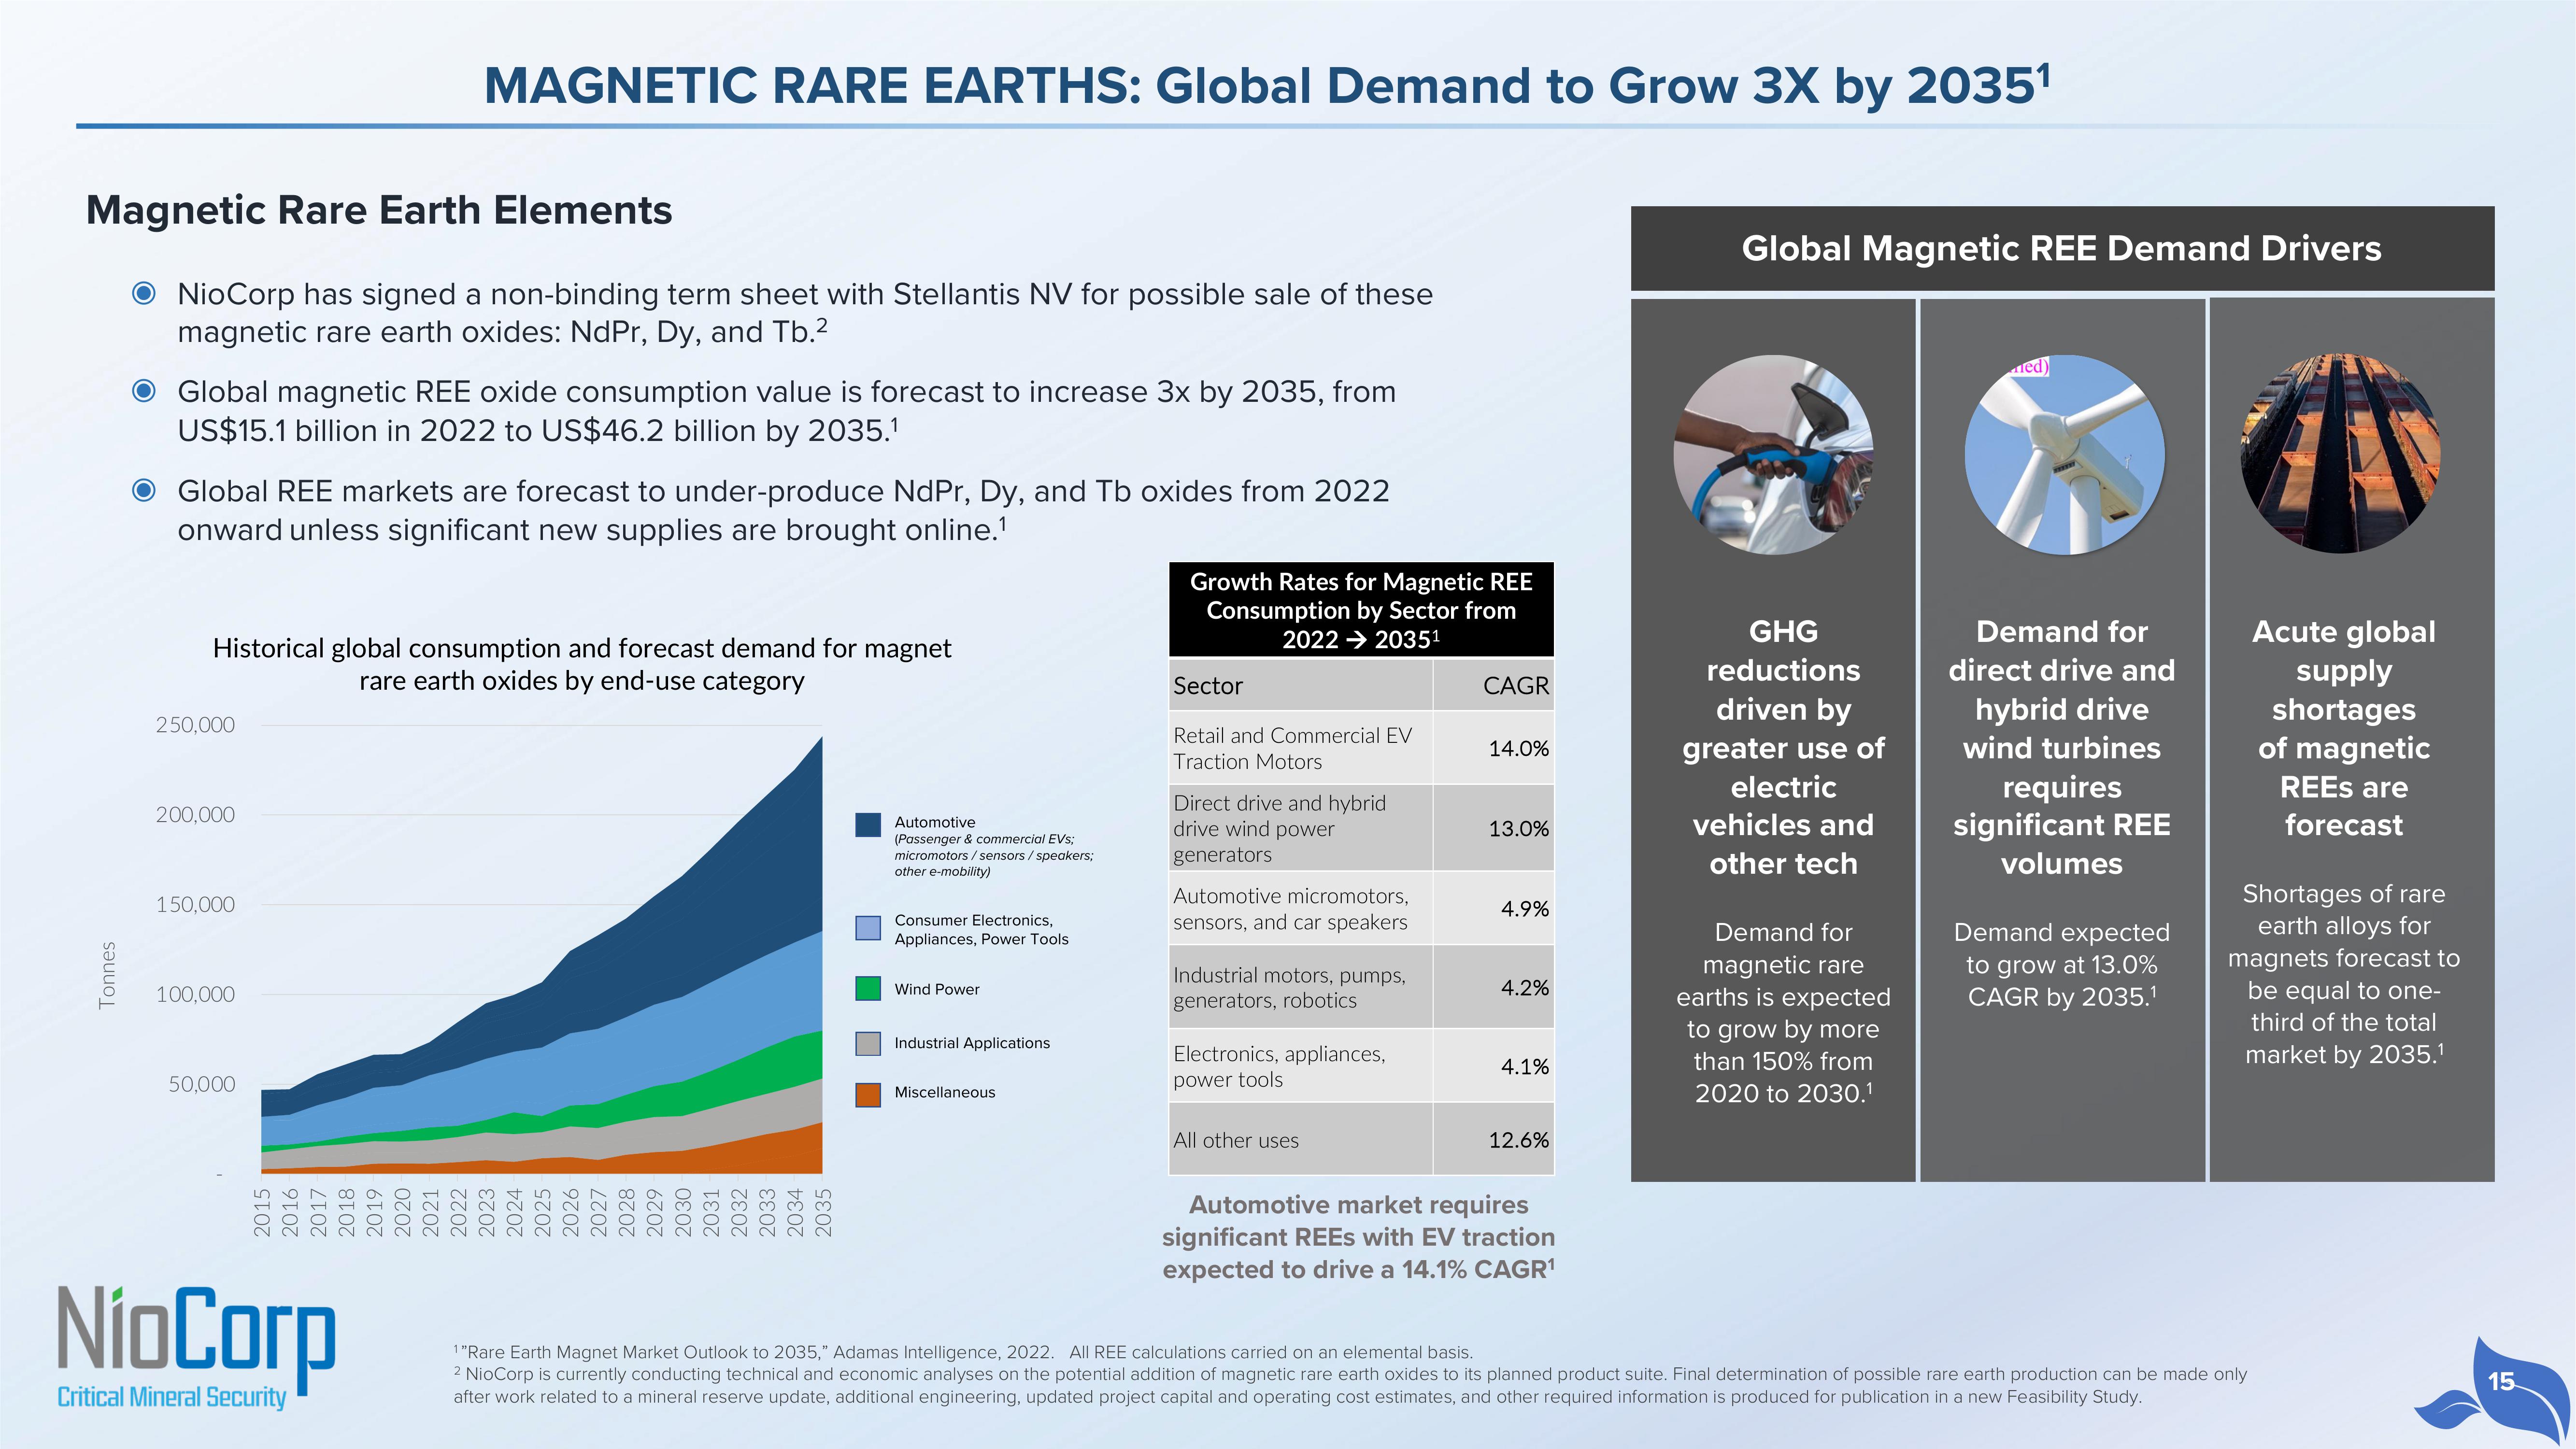2576x1449 pixels.
Task: Click the 250,000 y-axis label
Action: click(x=195, y=724)
